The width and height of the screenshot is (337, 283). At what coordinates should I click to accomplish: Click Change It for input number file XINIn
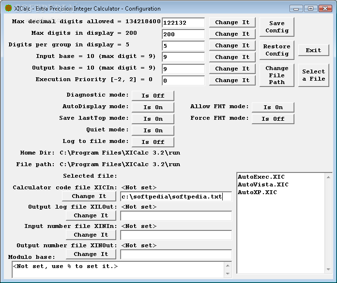(91, 235)
